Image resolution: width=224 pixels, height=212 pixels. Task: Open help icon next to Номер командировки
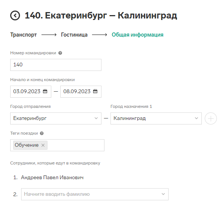(x=60, y=53)
